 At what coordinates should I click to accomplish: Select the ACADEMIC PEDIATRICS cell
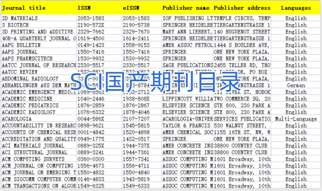pos(39,106)
